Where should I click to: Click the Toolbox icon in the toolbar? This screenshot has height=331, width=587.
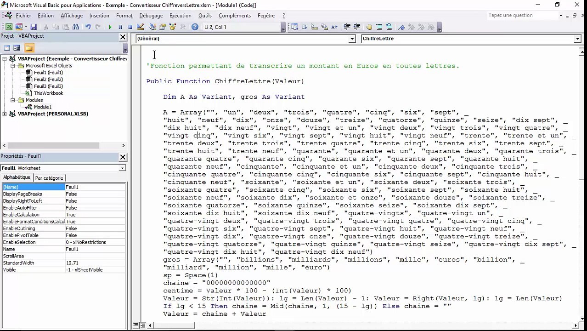[x=182, y=27]
